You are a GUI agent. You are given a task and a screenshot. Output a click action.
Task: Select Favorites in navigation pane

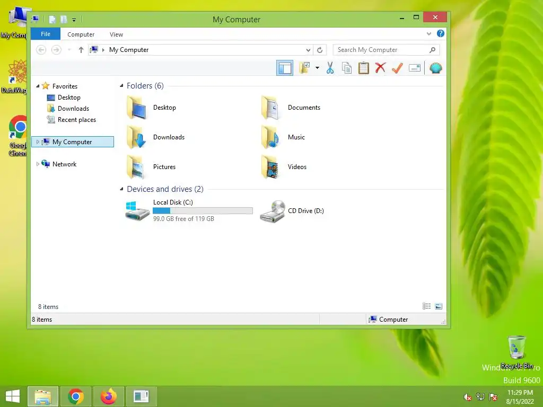(x=65, y=86)
